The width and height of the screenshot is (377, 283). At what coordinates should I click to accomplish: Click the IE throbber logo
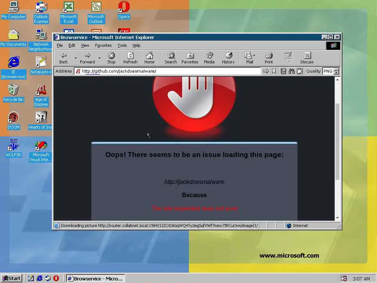click(333, 45)
